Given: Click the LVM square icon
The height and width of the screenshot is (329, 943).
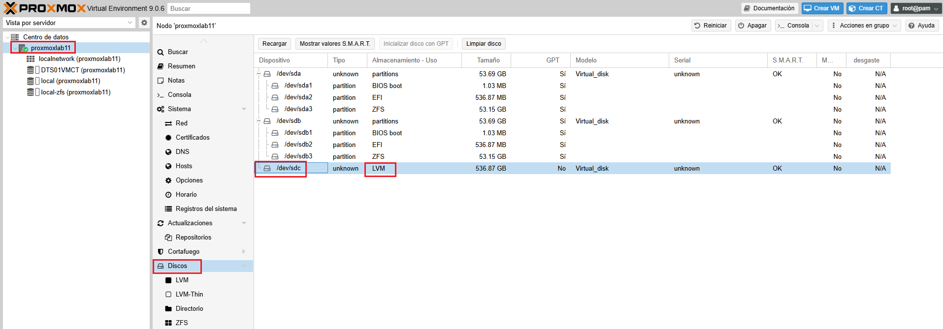Looking at the screenshot, I should [x=168, y=280].
